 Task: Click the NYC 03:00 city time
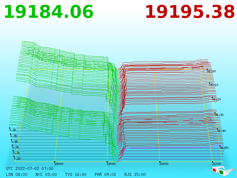[x=46, y=174]
